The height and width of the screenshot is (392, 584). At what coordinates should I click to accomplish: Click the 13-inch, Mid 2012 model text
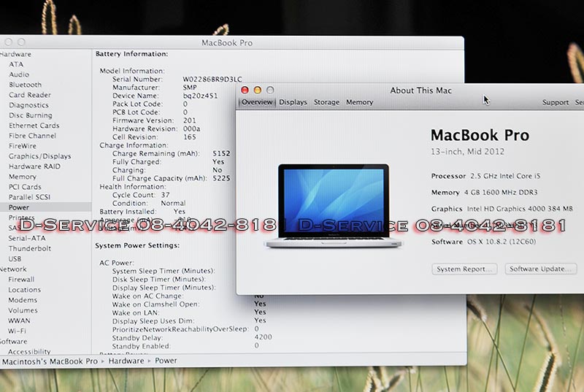[x=468, y=152]
